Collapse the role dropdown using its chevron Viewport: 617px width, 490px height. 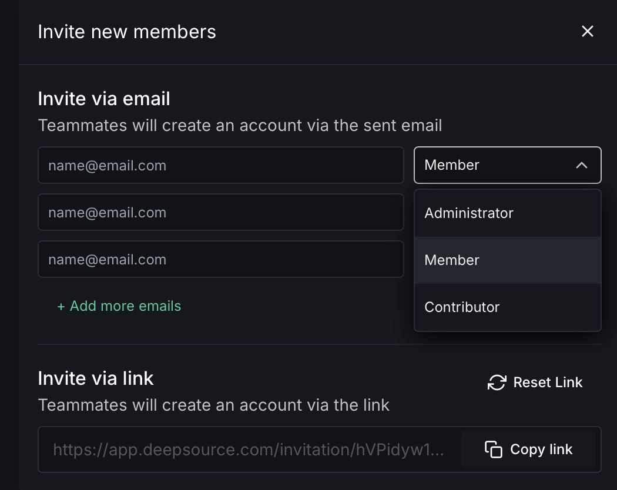[581, 166]
